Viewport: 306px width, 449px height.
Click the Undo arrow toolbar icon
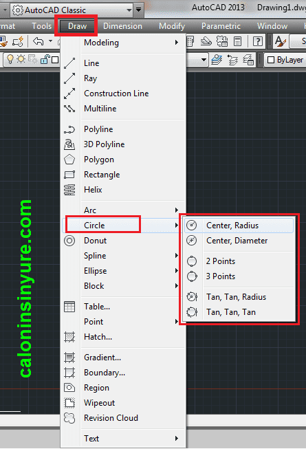point(38,41)
